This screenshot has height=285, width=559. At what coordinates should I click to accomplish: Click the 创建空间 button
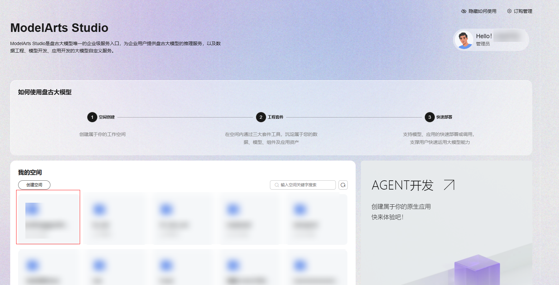pos(34,185)
